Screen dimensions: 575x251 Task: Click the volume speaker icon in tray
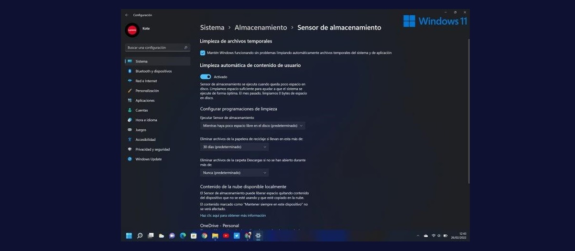[x=439, y=236]
